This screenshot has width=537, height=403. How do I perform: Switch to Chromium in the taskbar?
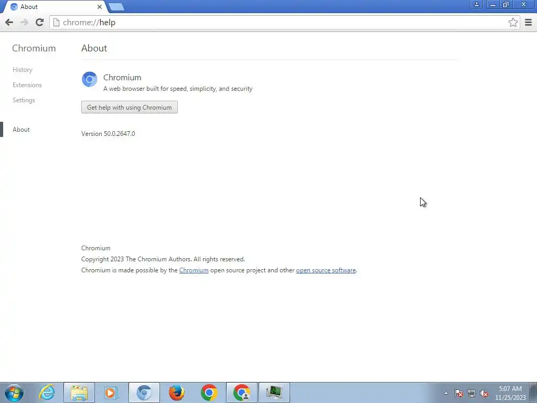(144, 393)
